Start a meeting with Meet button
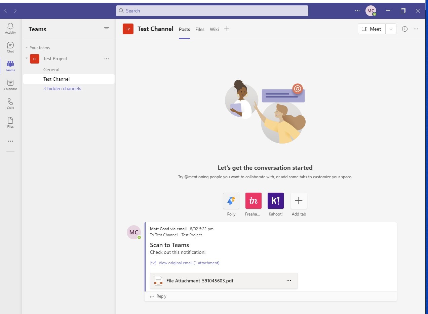 [x=372, y=29]
